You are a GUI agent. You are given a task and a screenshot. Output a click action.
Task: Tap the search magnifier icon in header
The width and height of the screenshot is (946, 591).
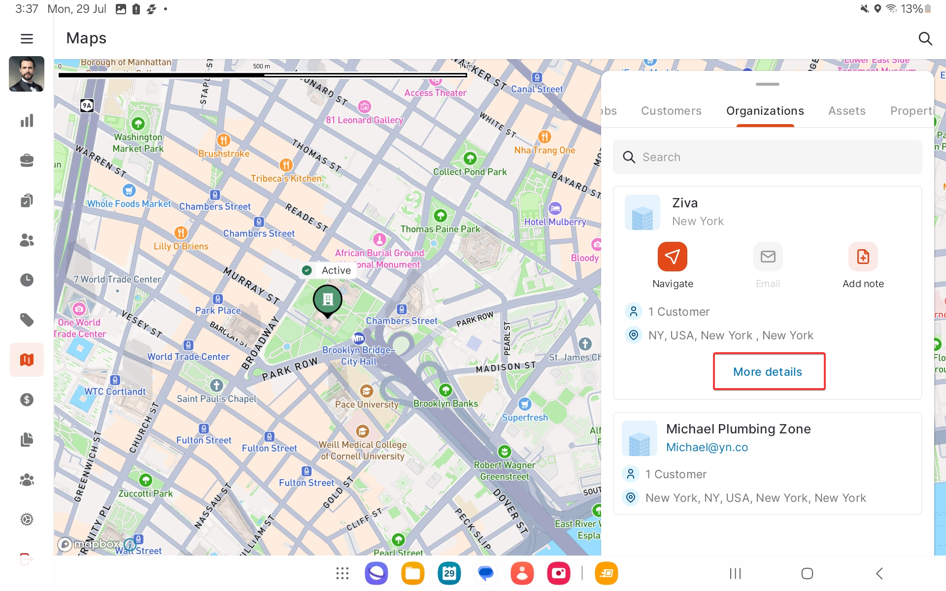click(925, 38)
